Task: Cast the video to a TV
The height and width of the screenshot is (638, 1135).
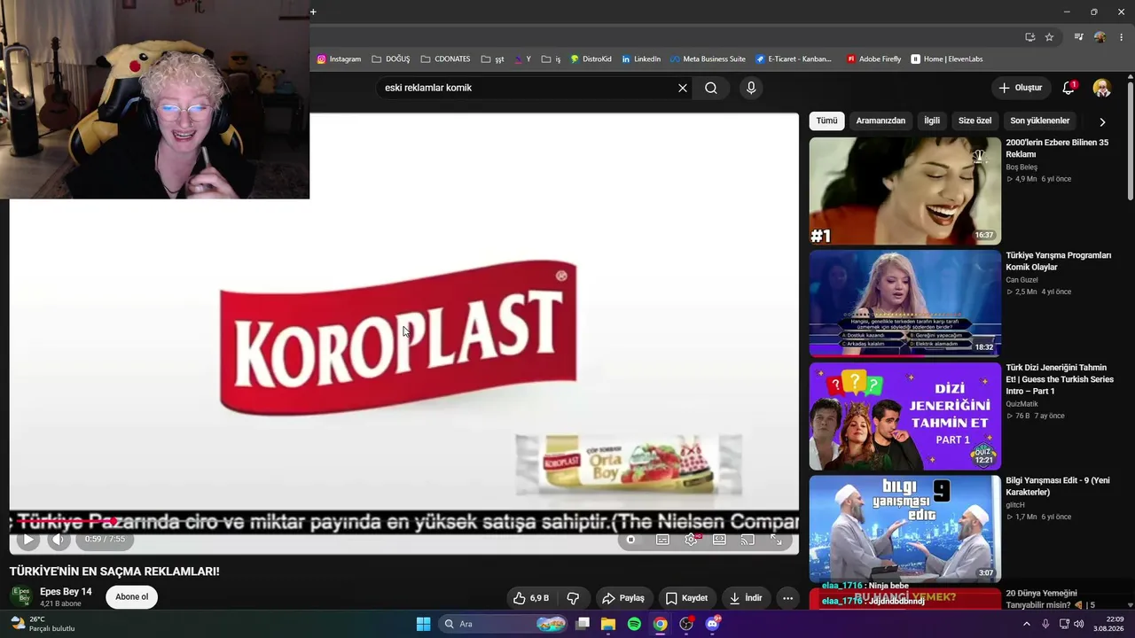Action: 748,540
